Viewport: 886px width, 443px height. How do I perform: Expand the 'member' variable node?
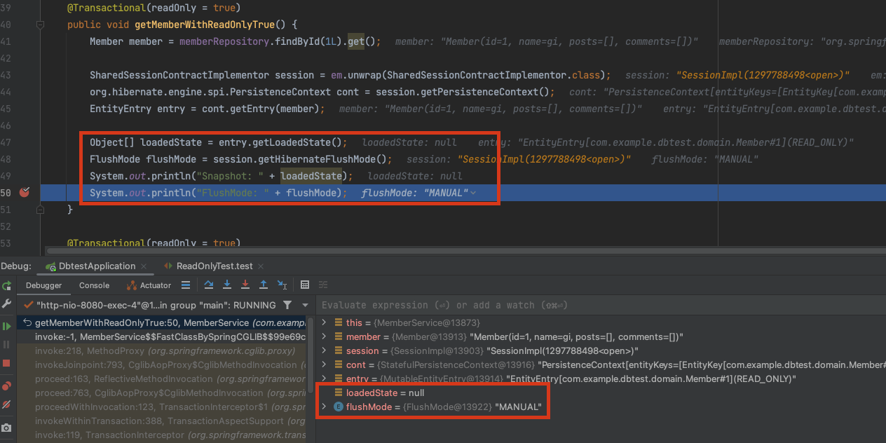click(x=324, y=336)
